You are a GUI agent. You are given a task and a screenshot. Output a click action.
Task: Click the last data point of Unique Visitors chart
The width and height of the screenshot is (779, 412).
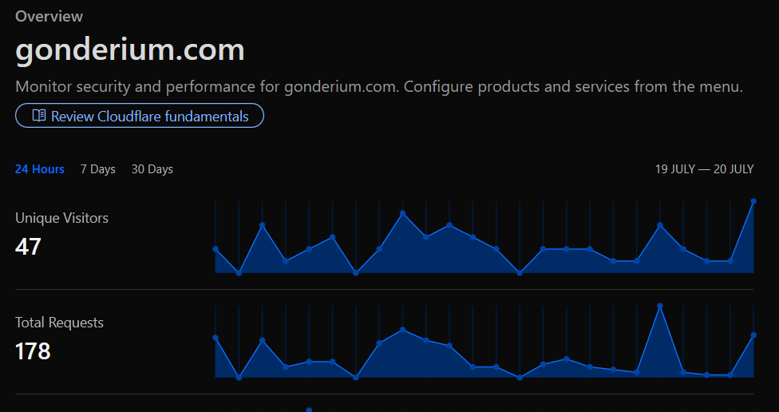[x=753, y=201]
